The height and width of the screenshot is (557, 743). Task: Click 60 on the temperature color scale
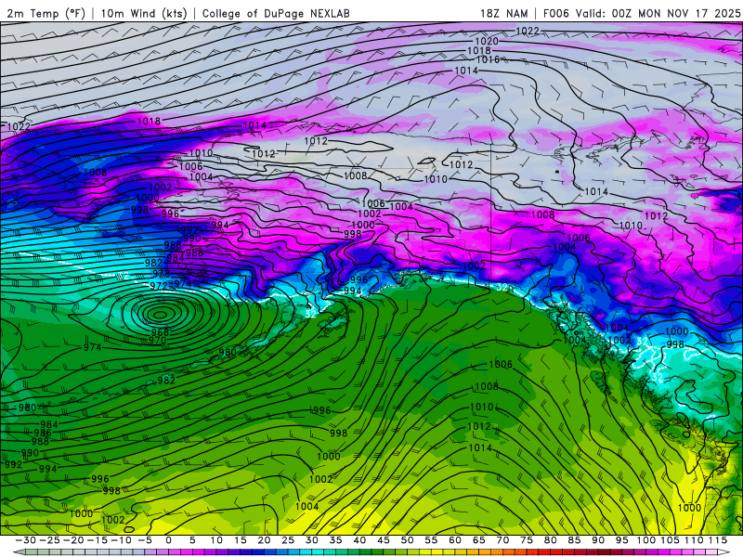tap(454, 540)
